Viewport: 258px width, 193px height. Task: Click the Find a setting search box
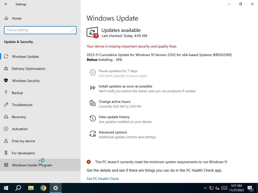click(40, 30)
